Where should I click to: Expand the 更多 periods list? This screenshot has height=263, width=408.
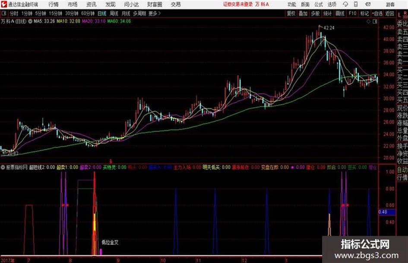(x=155, y=13)
